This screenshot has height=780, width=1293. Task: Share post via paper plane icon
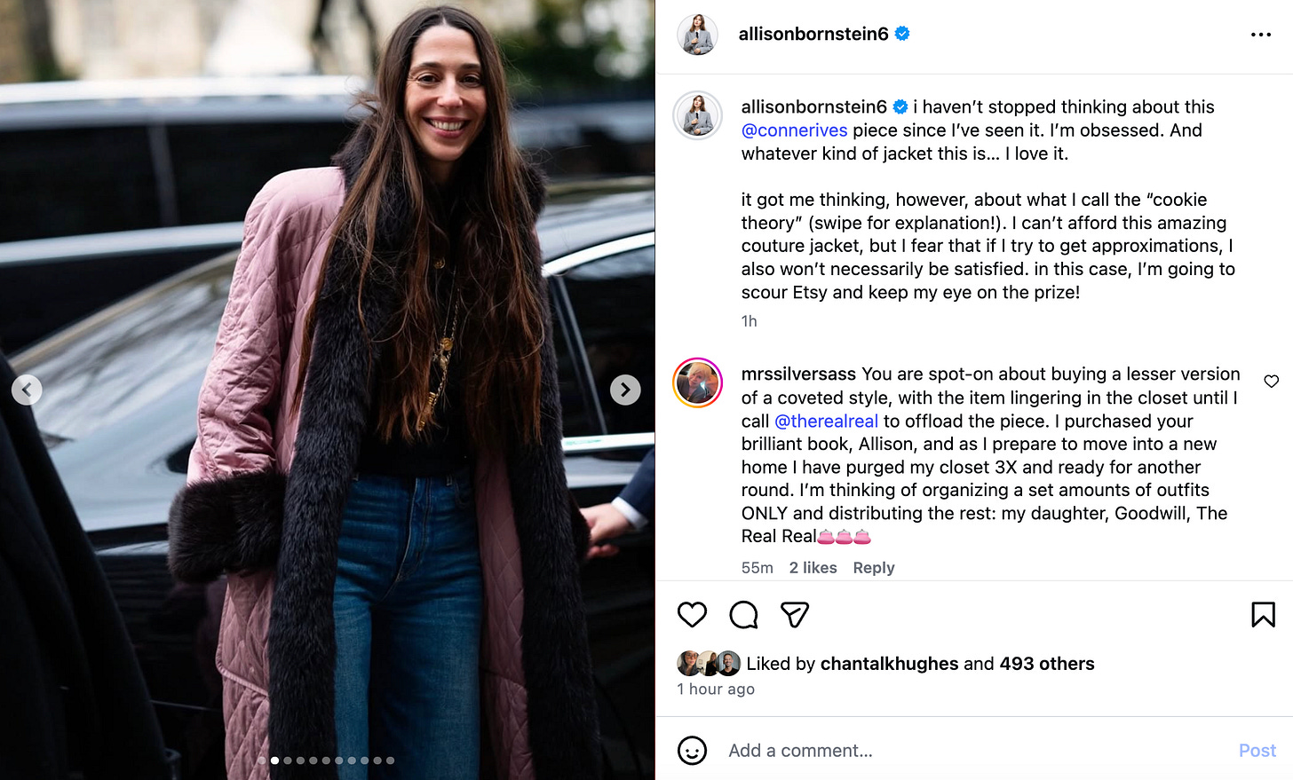pos(795,614)
